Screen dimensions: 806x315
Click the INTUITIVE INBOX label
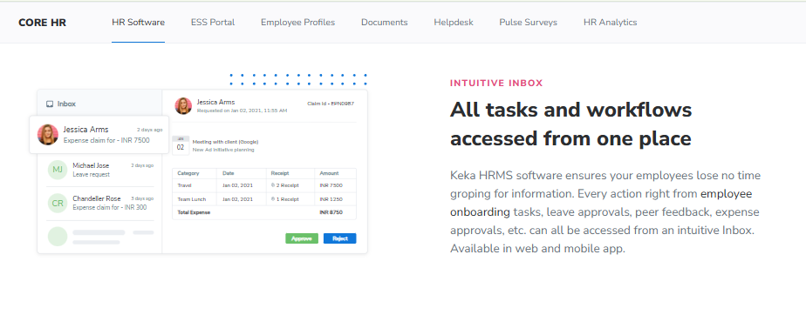[496, 84]
